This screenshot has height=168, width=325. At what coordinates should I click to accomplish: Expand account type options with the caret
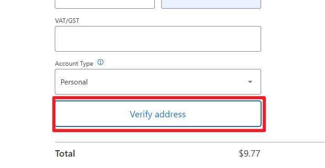click(250, 82)
